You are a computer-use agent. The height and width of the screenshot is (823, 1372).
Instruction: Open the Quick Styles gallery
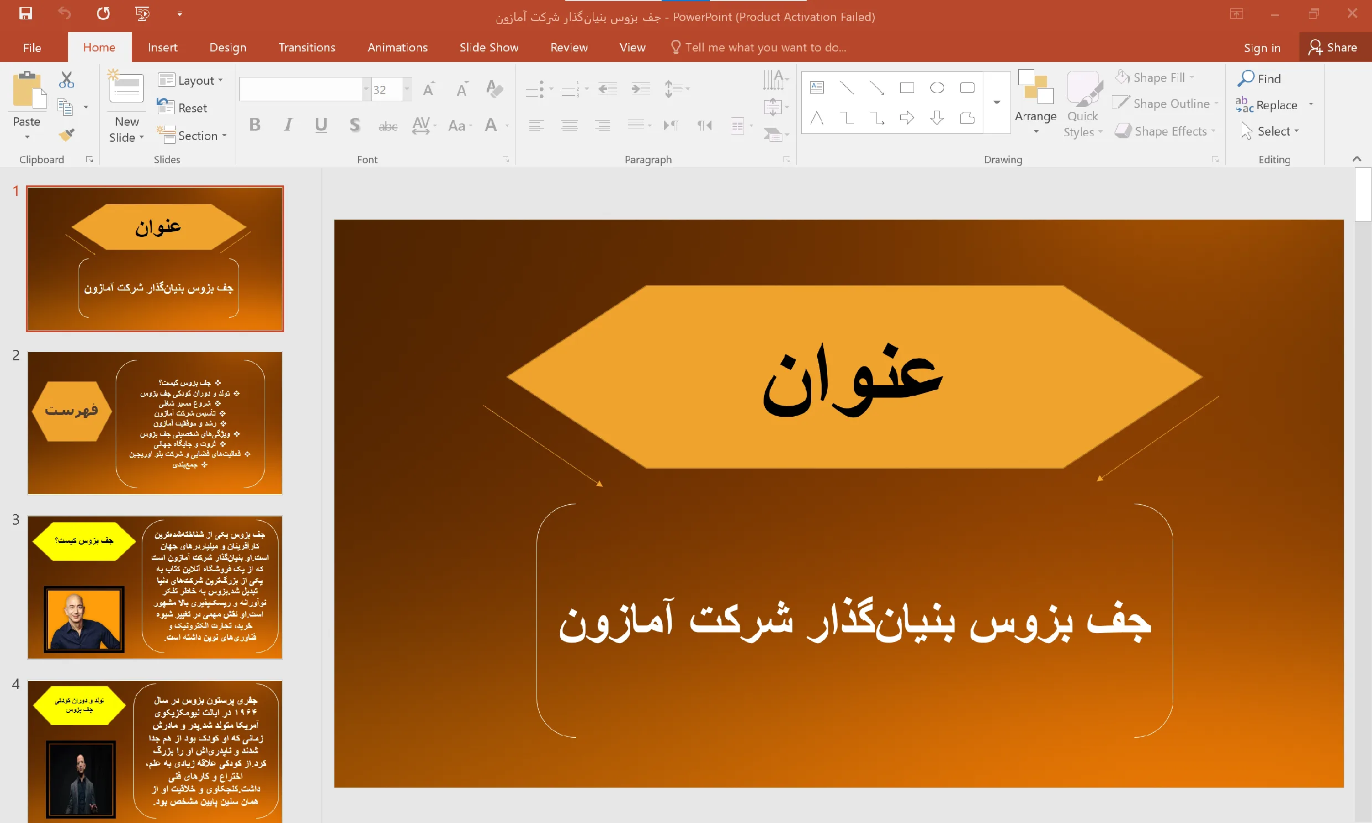tap(1082, 104)
